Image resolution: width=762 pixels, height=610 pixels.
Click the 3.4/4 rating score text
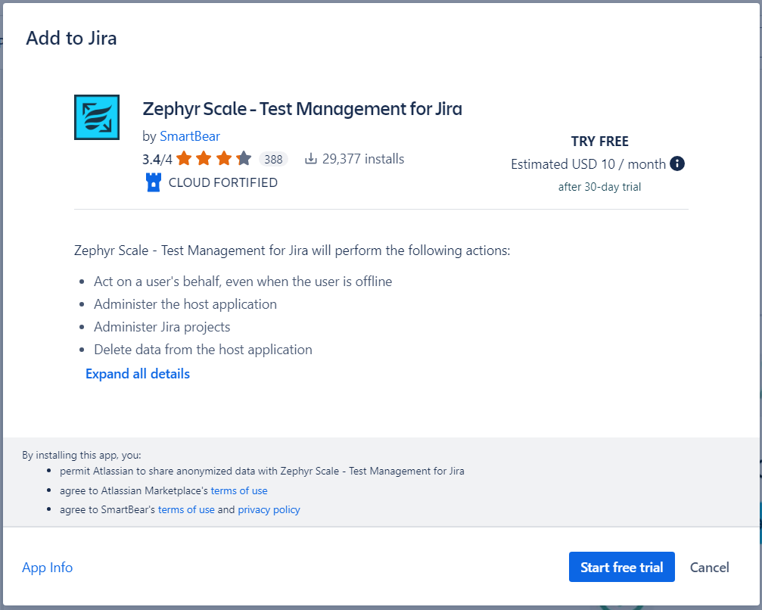coord(157,160)
